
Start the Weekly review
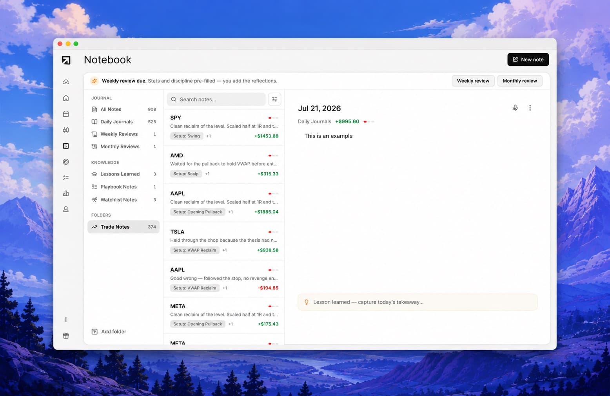(x=473, y=81)
